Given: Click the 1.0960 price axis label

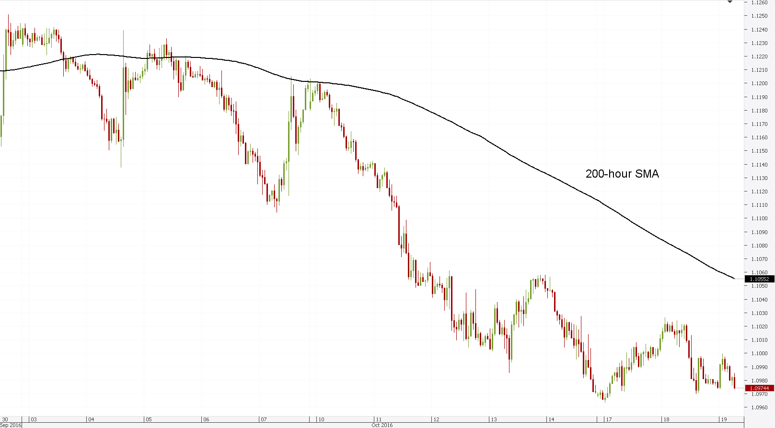Looking at the screenshot, I should click(x=759, y=407).
